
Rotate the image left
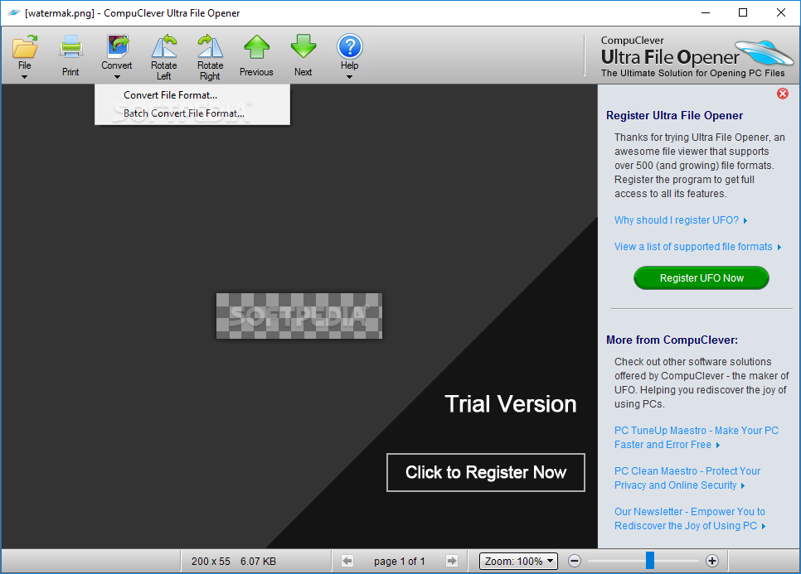pyautogui.click(x=164, y=46)
